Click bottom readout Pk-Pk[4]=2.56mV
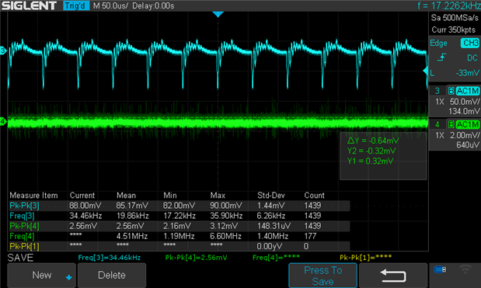This screenshot has height=288, width=481. coord(197,258)
